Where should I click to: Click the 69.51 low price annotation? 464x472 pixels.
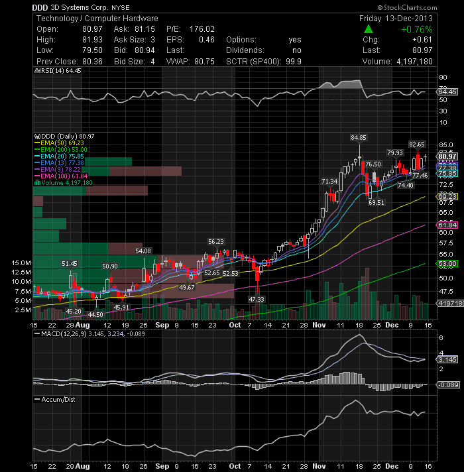click(x=377, y=203)
